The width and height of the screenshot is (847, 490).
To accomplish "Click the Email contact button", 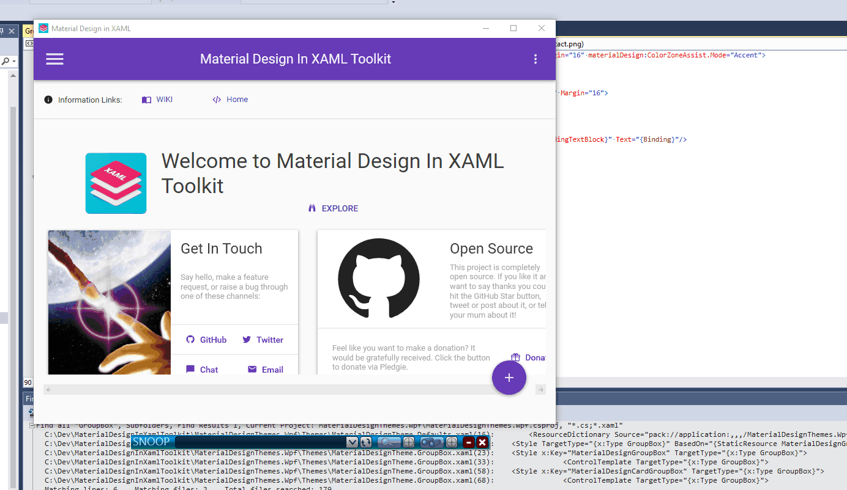I will [x=265, y=370].
